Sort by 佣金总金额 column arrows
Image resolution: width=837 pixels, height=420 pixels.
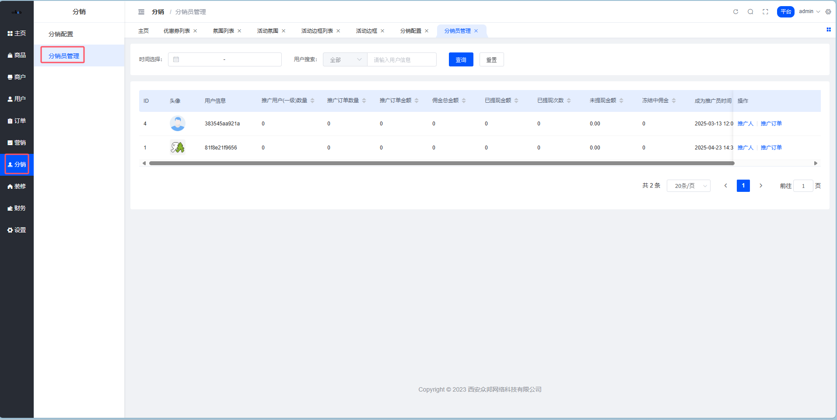point(464,101)
